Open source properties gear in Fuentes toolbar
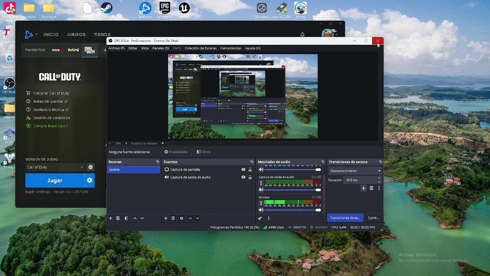Screen dimensions: 490x276 point(181,218)
